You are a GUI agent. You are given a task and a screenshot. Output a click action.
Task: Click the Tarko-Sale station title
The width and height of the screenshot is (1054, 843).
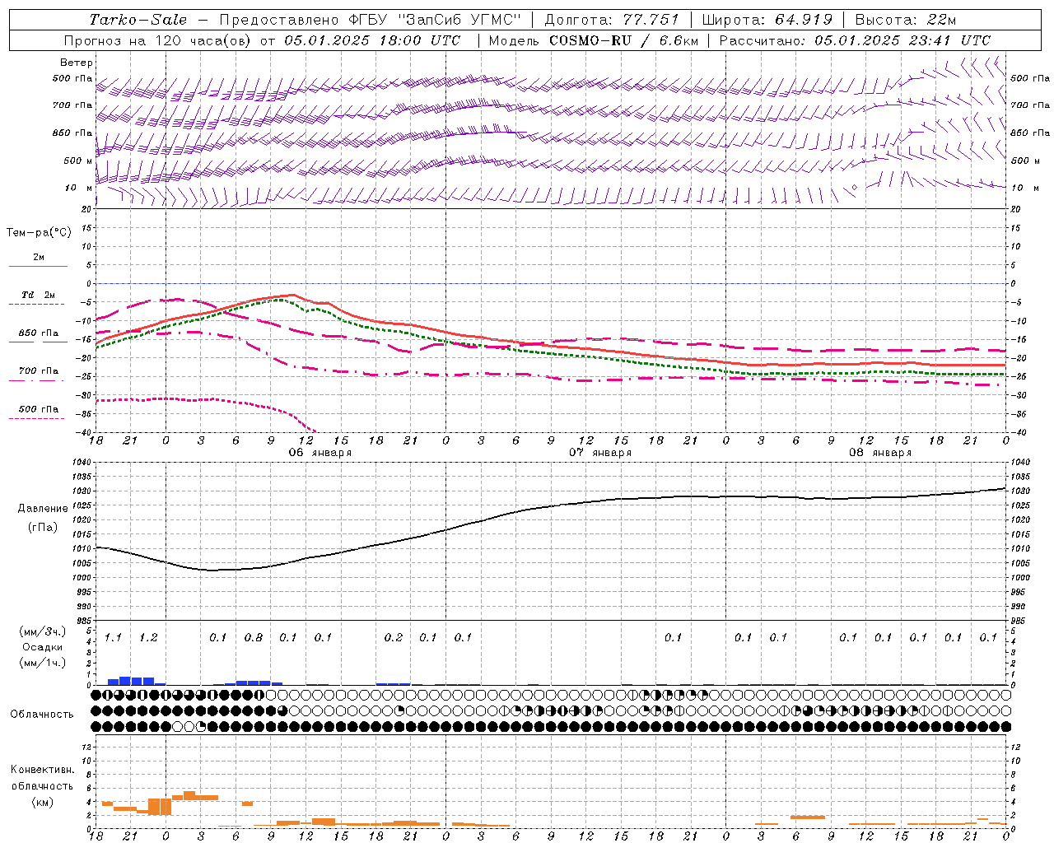138,20
